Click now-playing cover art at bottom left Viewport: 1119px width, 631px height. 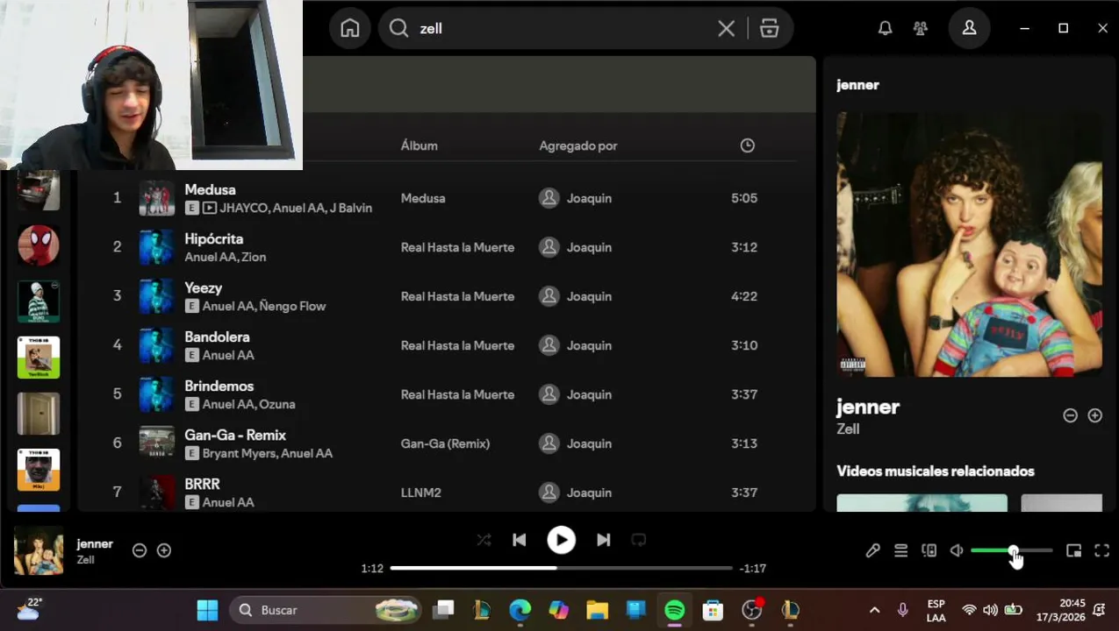[39, 550]
